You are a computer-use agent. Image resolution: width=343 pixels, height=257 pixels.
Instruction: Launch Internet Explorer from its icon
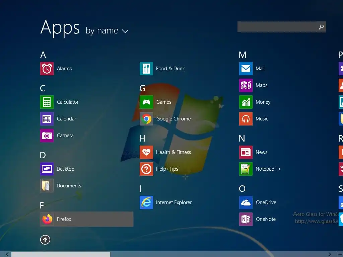coord(146,202)
